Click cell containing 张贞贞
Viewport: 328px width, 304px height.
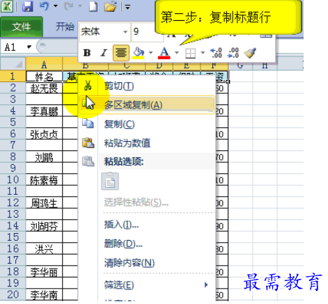point(44,134)
